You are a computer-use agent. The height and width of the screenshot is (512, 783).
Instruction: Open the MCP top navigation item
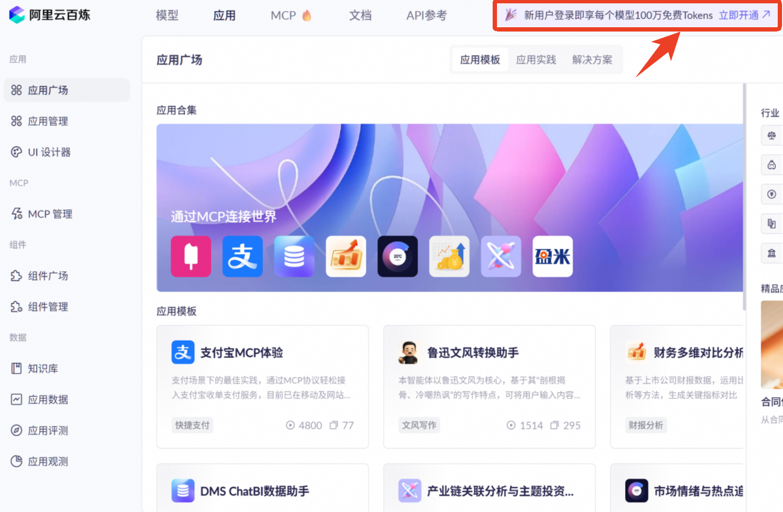click(x=291, y=16)
